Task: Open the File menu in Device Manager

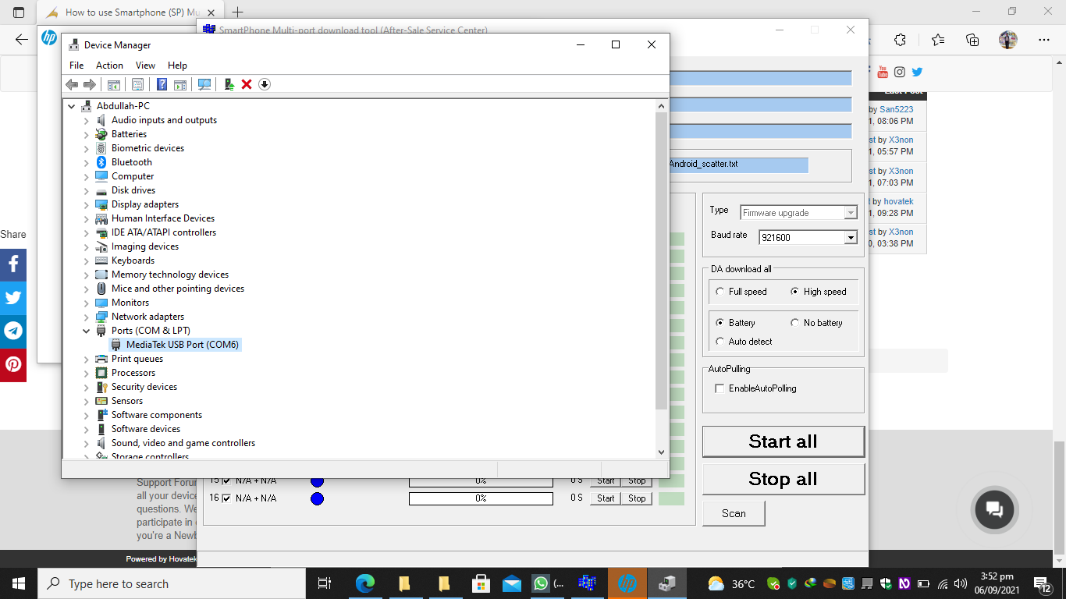Action: pos(76,66)
